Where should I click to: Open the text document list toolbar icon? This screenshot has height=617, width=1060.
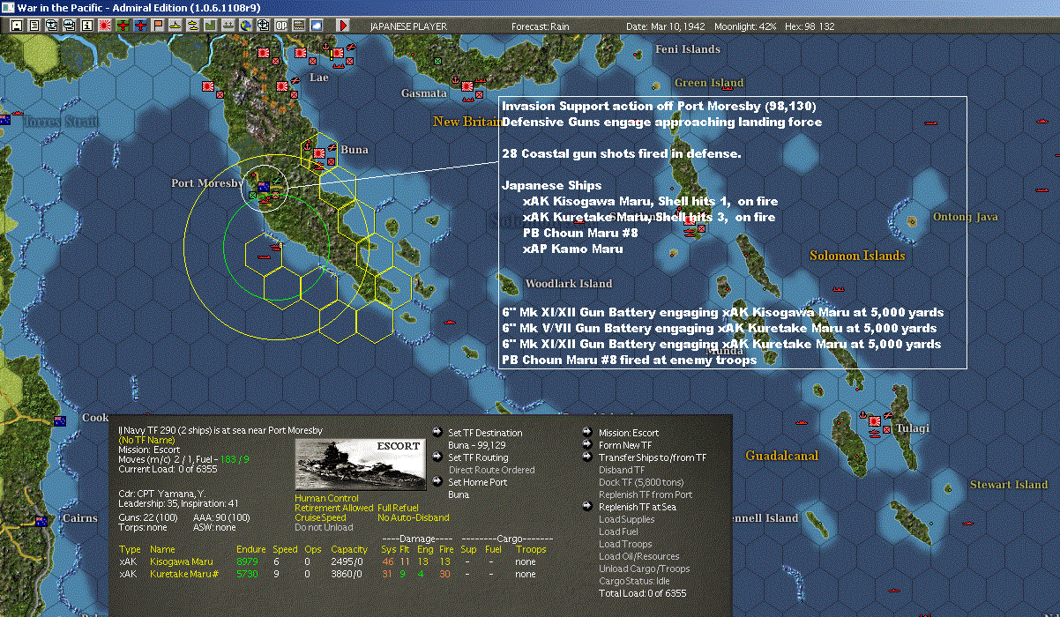(34, 26)
